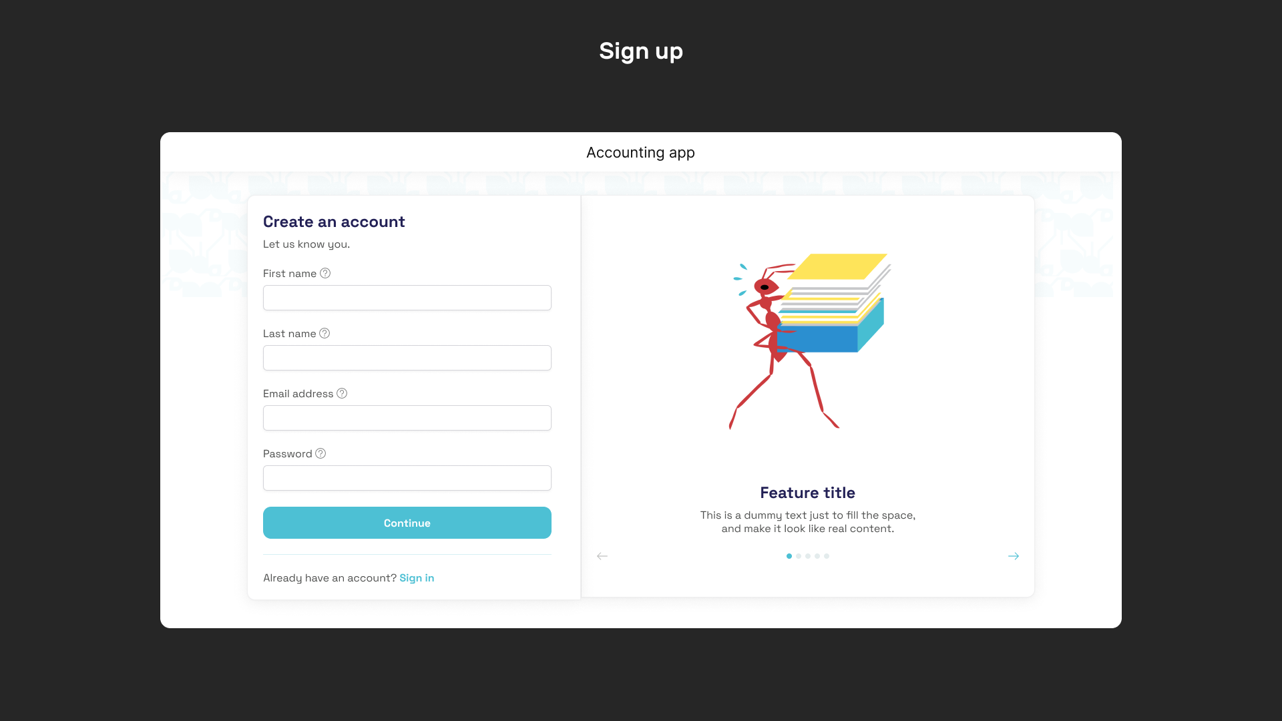
Task: Click the Accounting app header
Action: (640, 152)
